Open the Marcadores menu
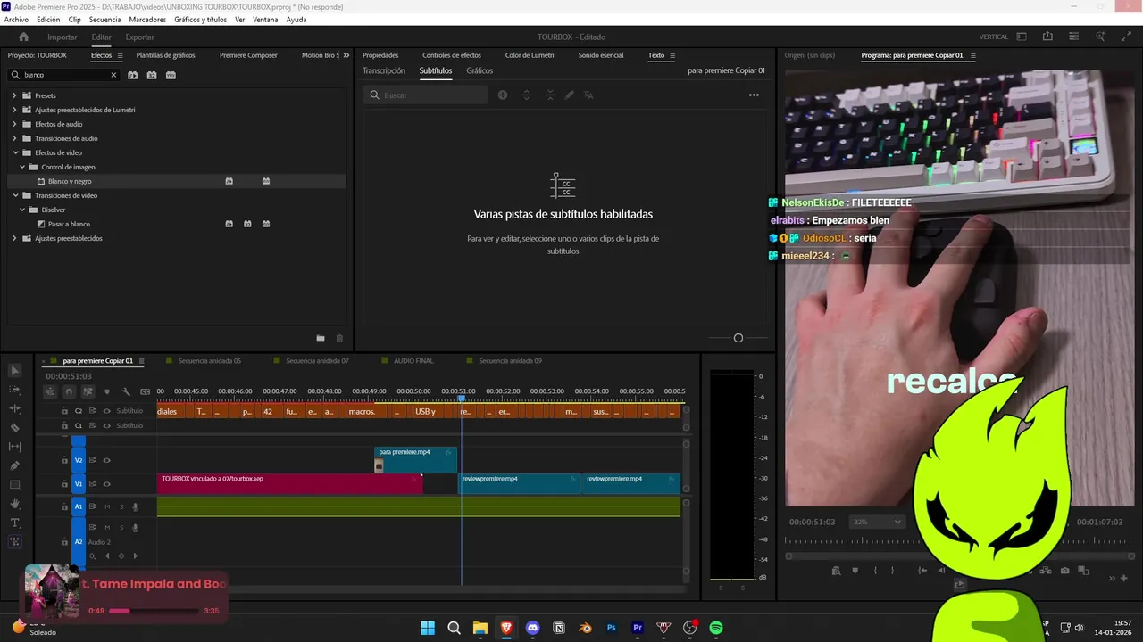1143x642 pixels. tap(147, 20)
